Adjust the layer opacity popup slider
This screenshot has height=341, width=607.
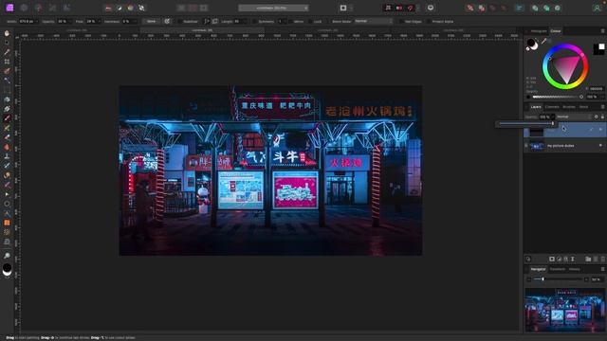(526, 124)
